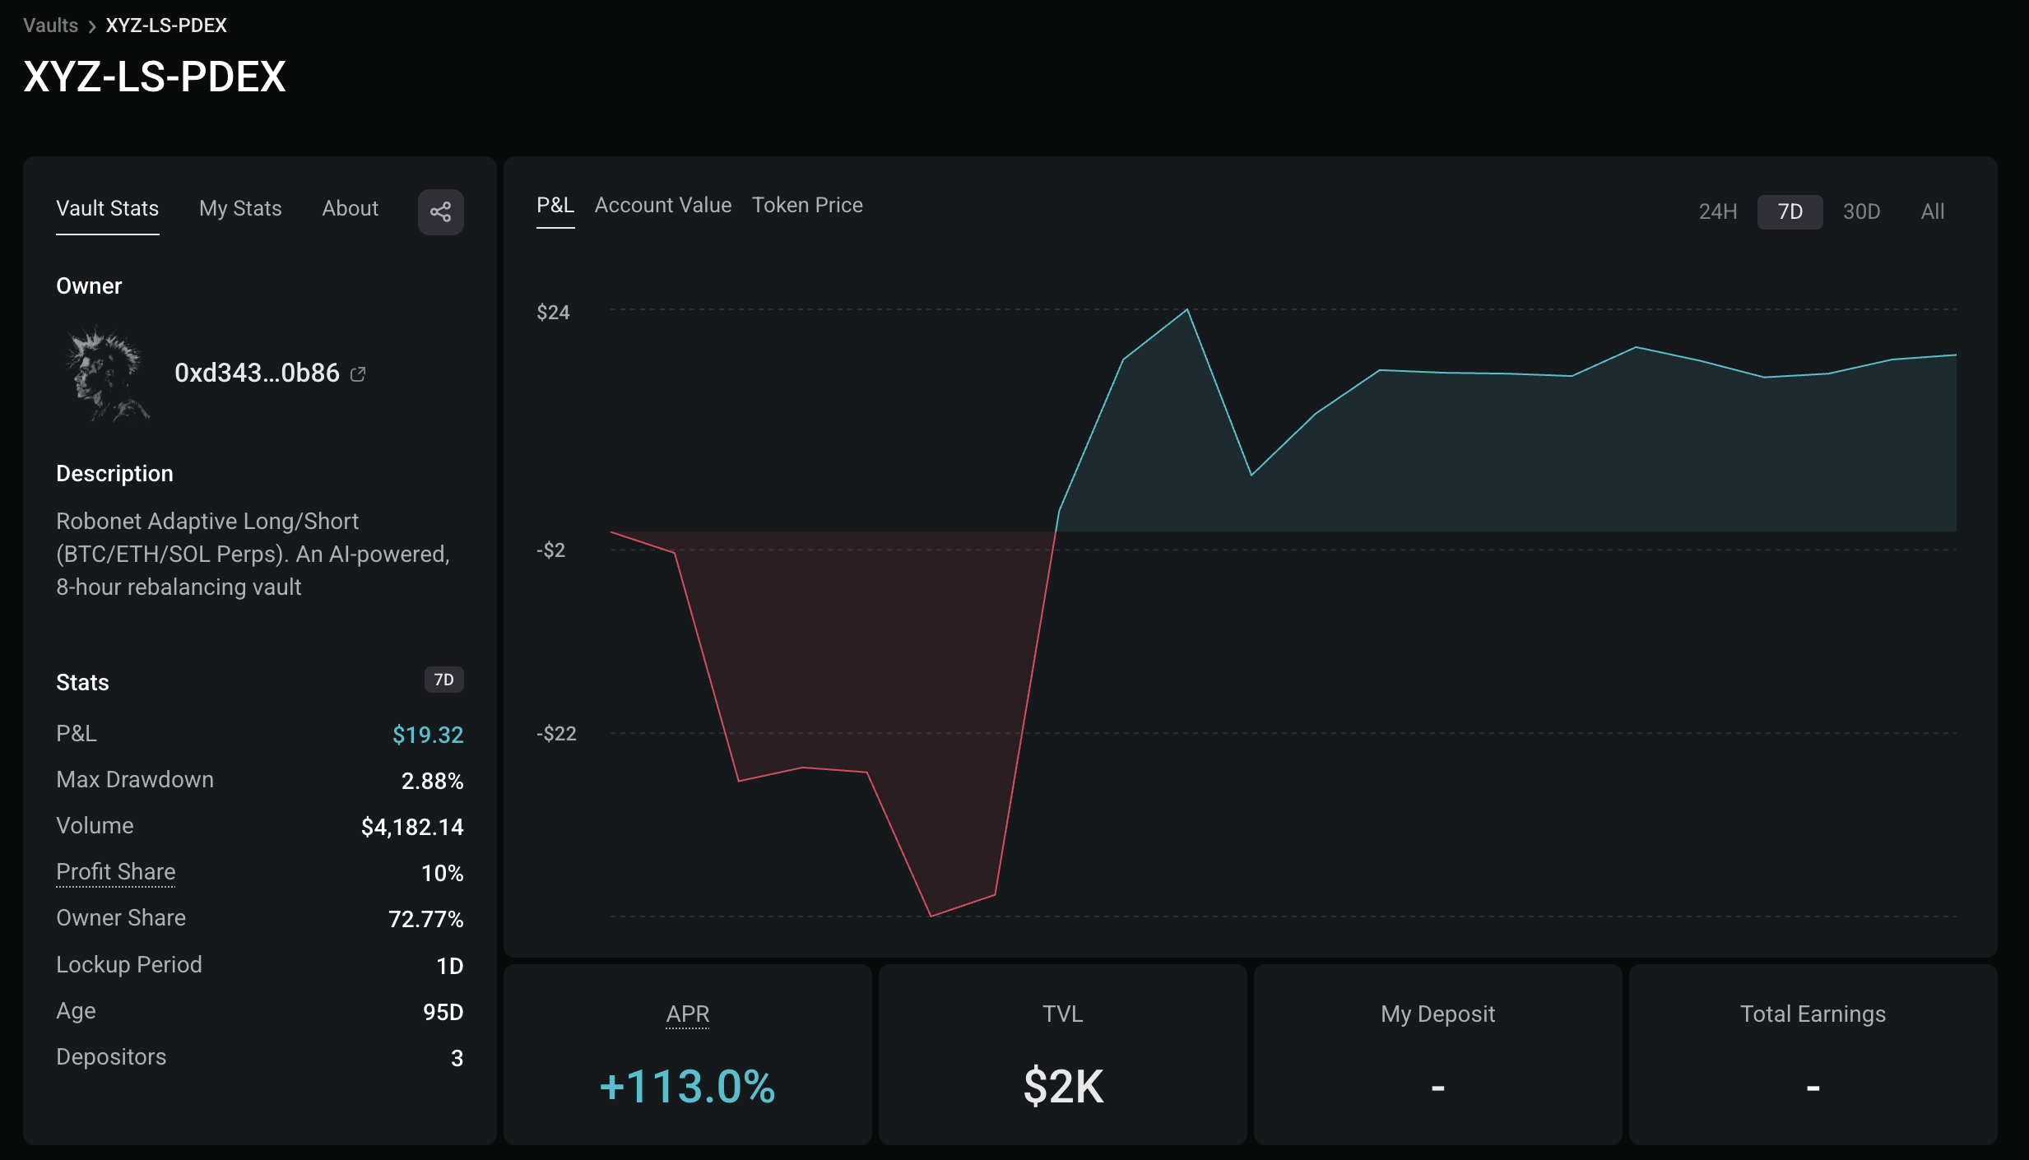
Task: Click the My Deposit card
Action: point(1437,1054)
